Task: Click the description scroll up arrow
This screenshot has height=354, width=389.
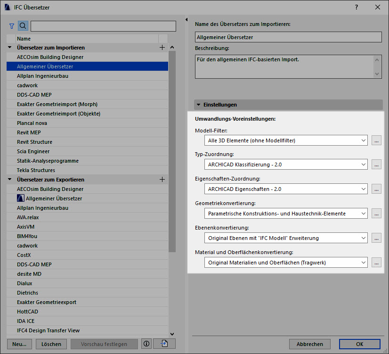Action: pyautogui.click(x=377, y=60)
